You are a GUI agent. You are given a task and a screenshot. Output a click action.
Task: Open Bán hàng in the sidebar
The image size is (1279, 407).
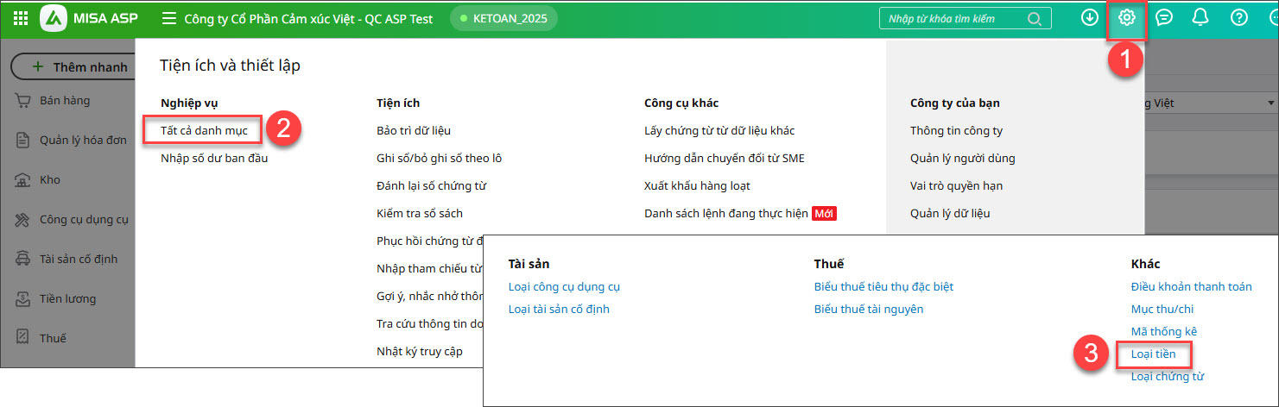click(x=65, y=101)
